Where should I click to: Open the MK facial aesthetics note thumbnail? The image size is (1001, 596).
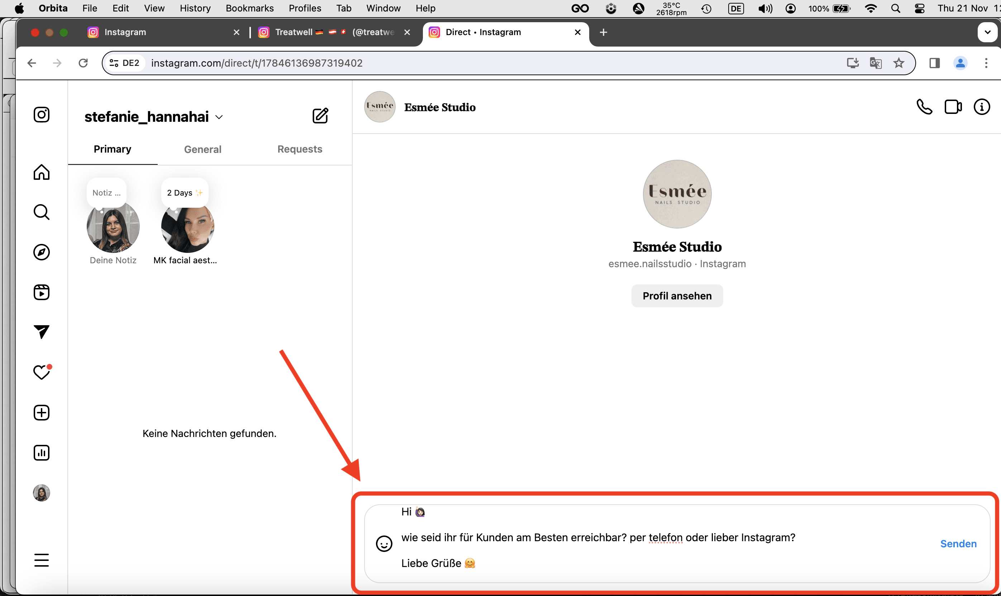(187, 228)
